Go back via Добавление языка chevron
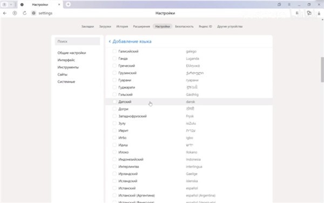 (x=110, y=42)
